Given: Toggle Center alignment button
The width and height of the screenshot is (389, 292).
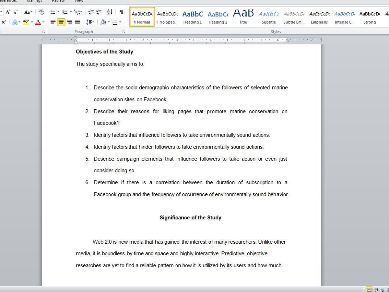Looking at the screenshot, I should coord(61,22).
